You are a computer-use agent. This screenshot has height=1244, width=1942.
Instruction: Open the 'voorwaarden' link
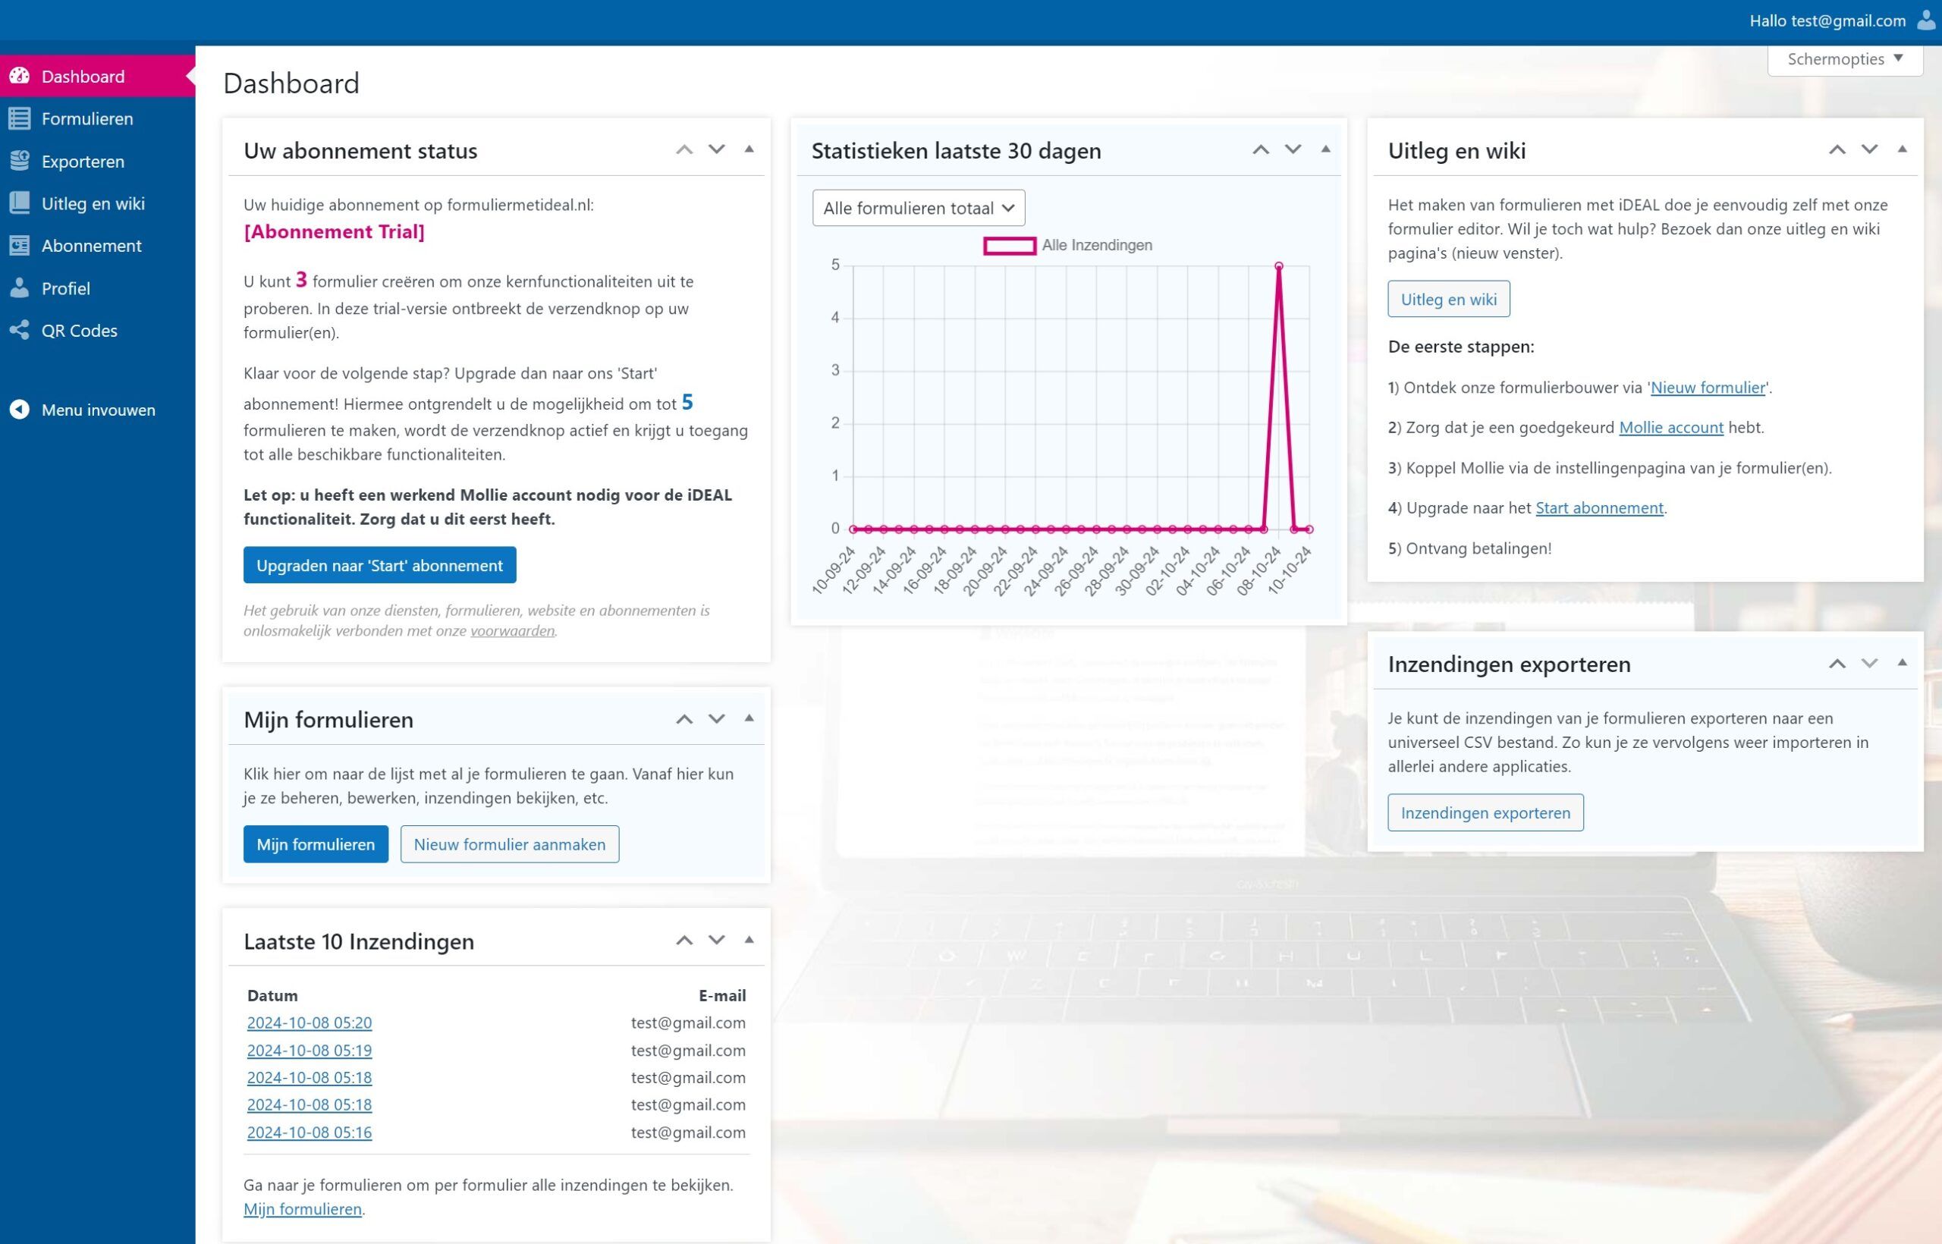[x=512, y=631]
